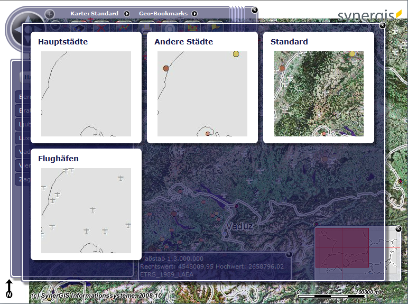Click the zoom-out minus button

click(55, 26)
